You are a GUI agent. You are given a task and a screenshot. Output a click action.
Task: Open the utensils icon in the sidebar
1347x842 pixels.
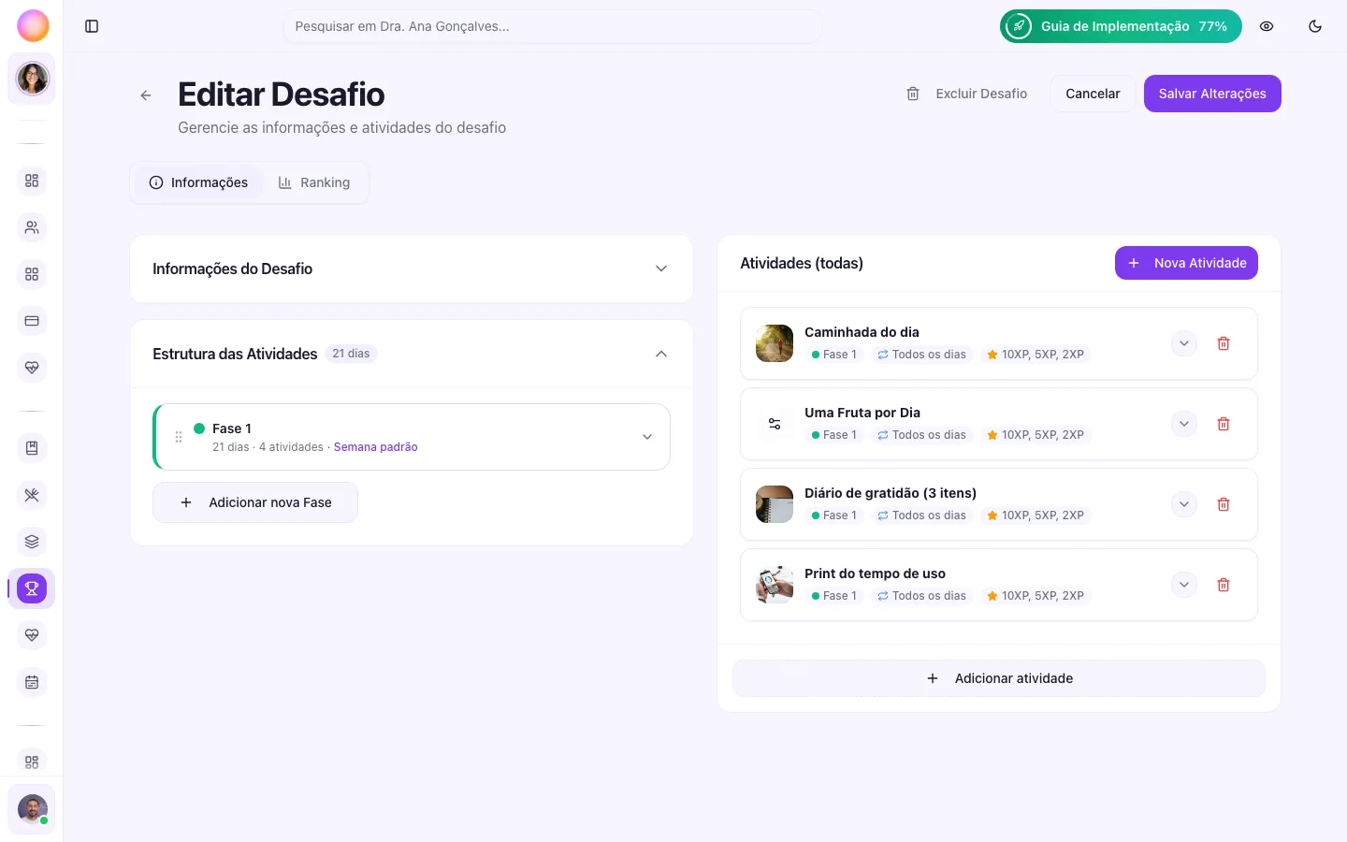tap(32, 495)
